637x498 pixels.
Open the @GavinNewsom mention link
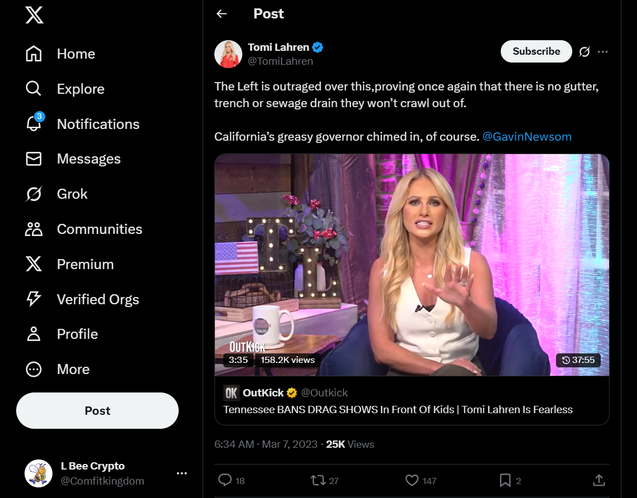pyautogui.click(x=526, y=137)
